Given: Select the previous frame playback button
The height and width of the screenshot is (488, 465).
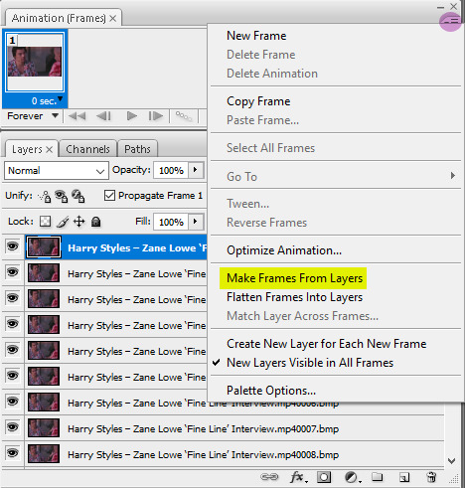Looking at the screenshot, I should click(x=103, y=116).
